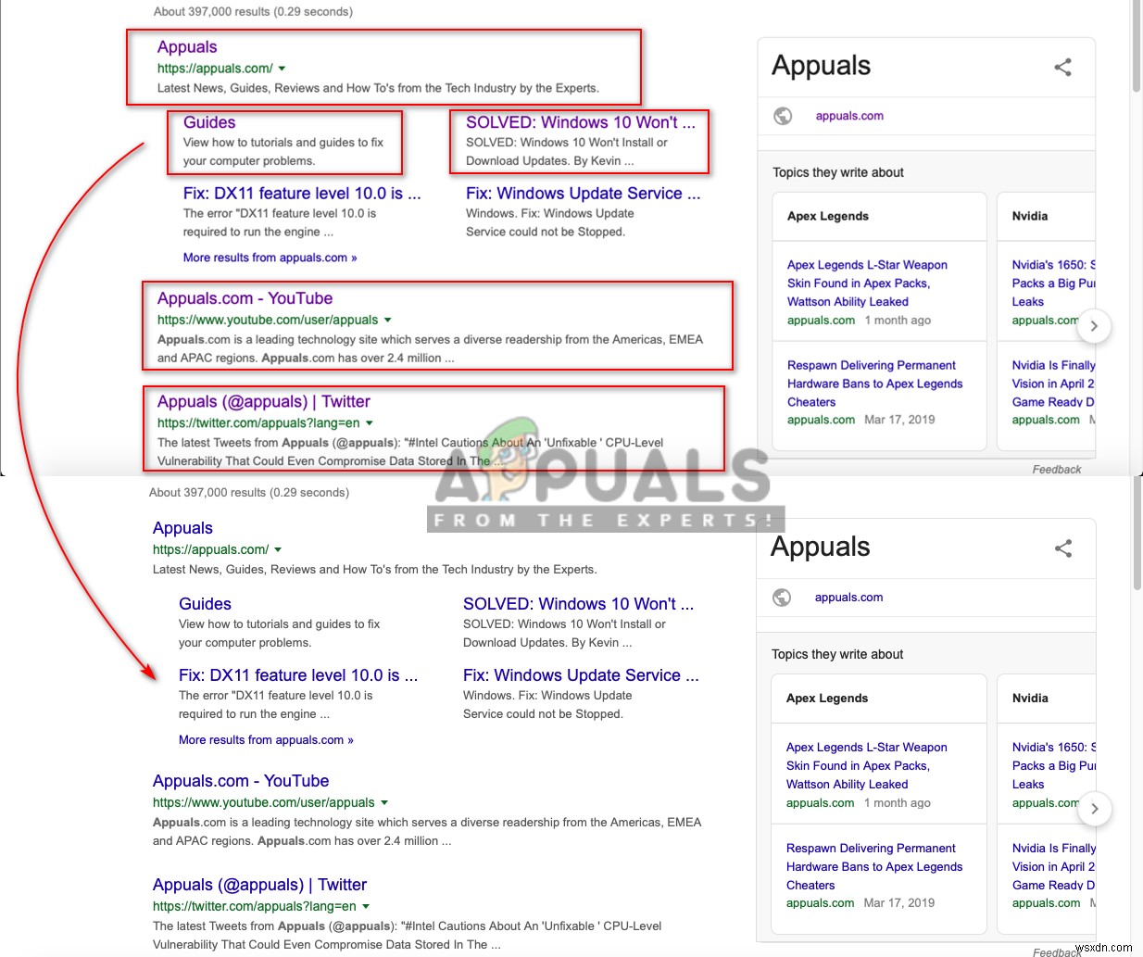This screenshot has height=957, width=1143.
Task: Select the Nvidia topic card
Action: pyautogui.click(x=1030, y=216)
